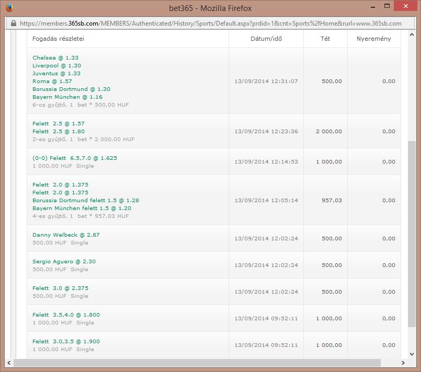Click the date 13/09/2014 12:14:53
Image resolution: width=421 pixels, height=372 pixels.
[266, 162]
